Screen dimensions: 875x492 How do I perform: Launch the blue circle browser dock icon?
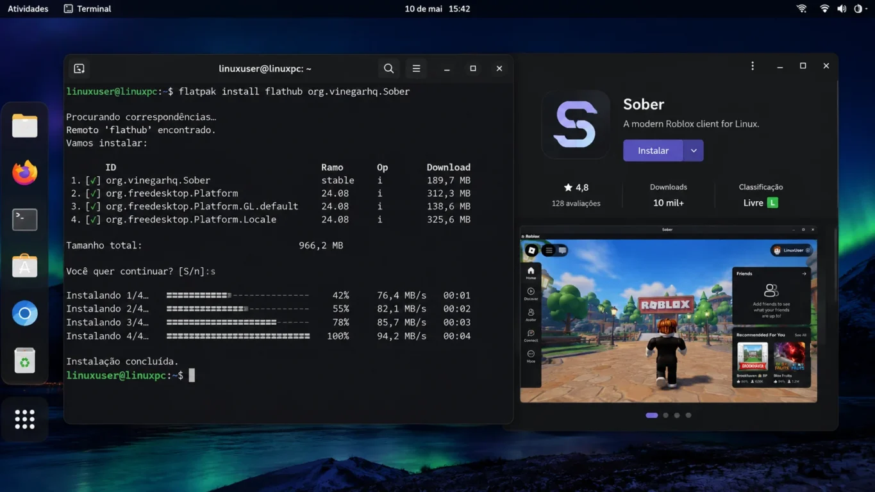pos(25,313)
